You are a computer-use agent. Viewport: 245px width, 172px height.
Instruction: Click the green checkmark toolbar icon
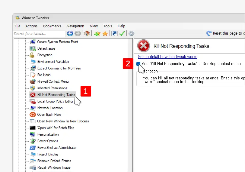(x=122, y=34)
